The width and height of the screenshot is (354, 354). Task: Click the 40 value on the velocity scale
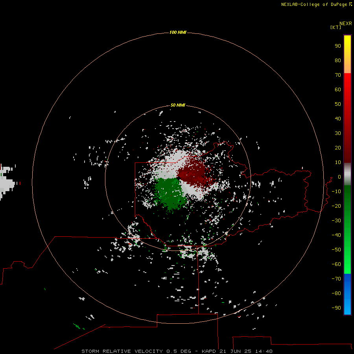coord(338,118)
